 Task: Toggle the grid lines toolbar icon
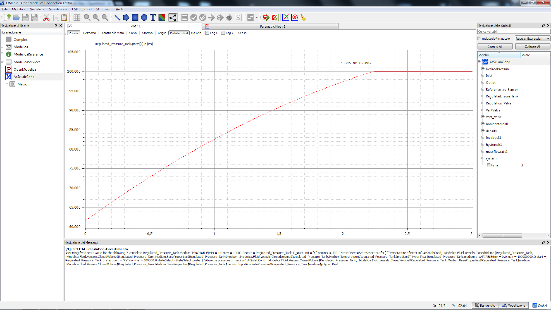(x=77, y=18)
